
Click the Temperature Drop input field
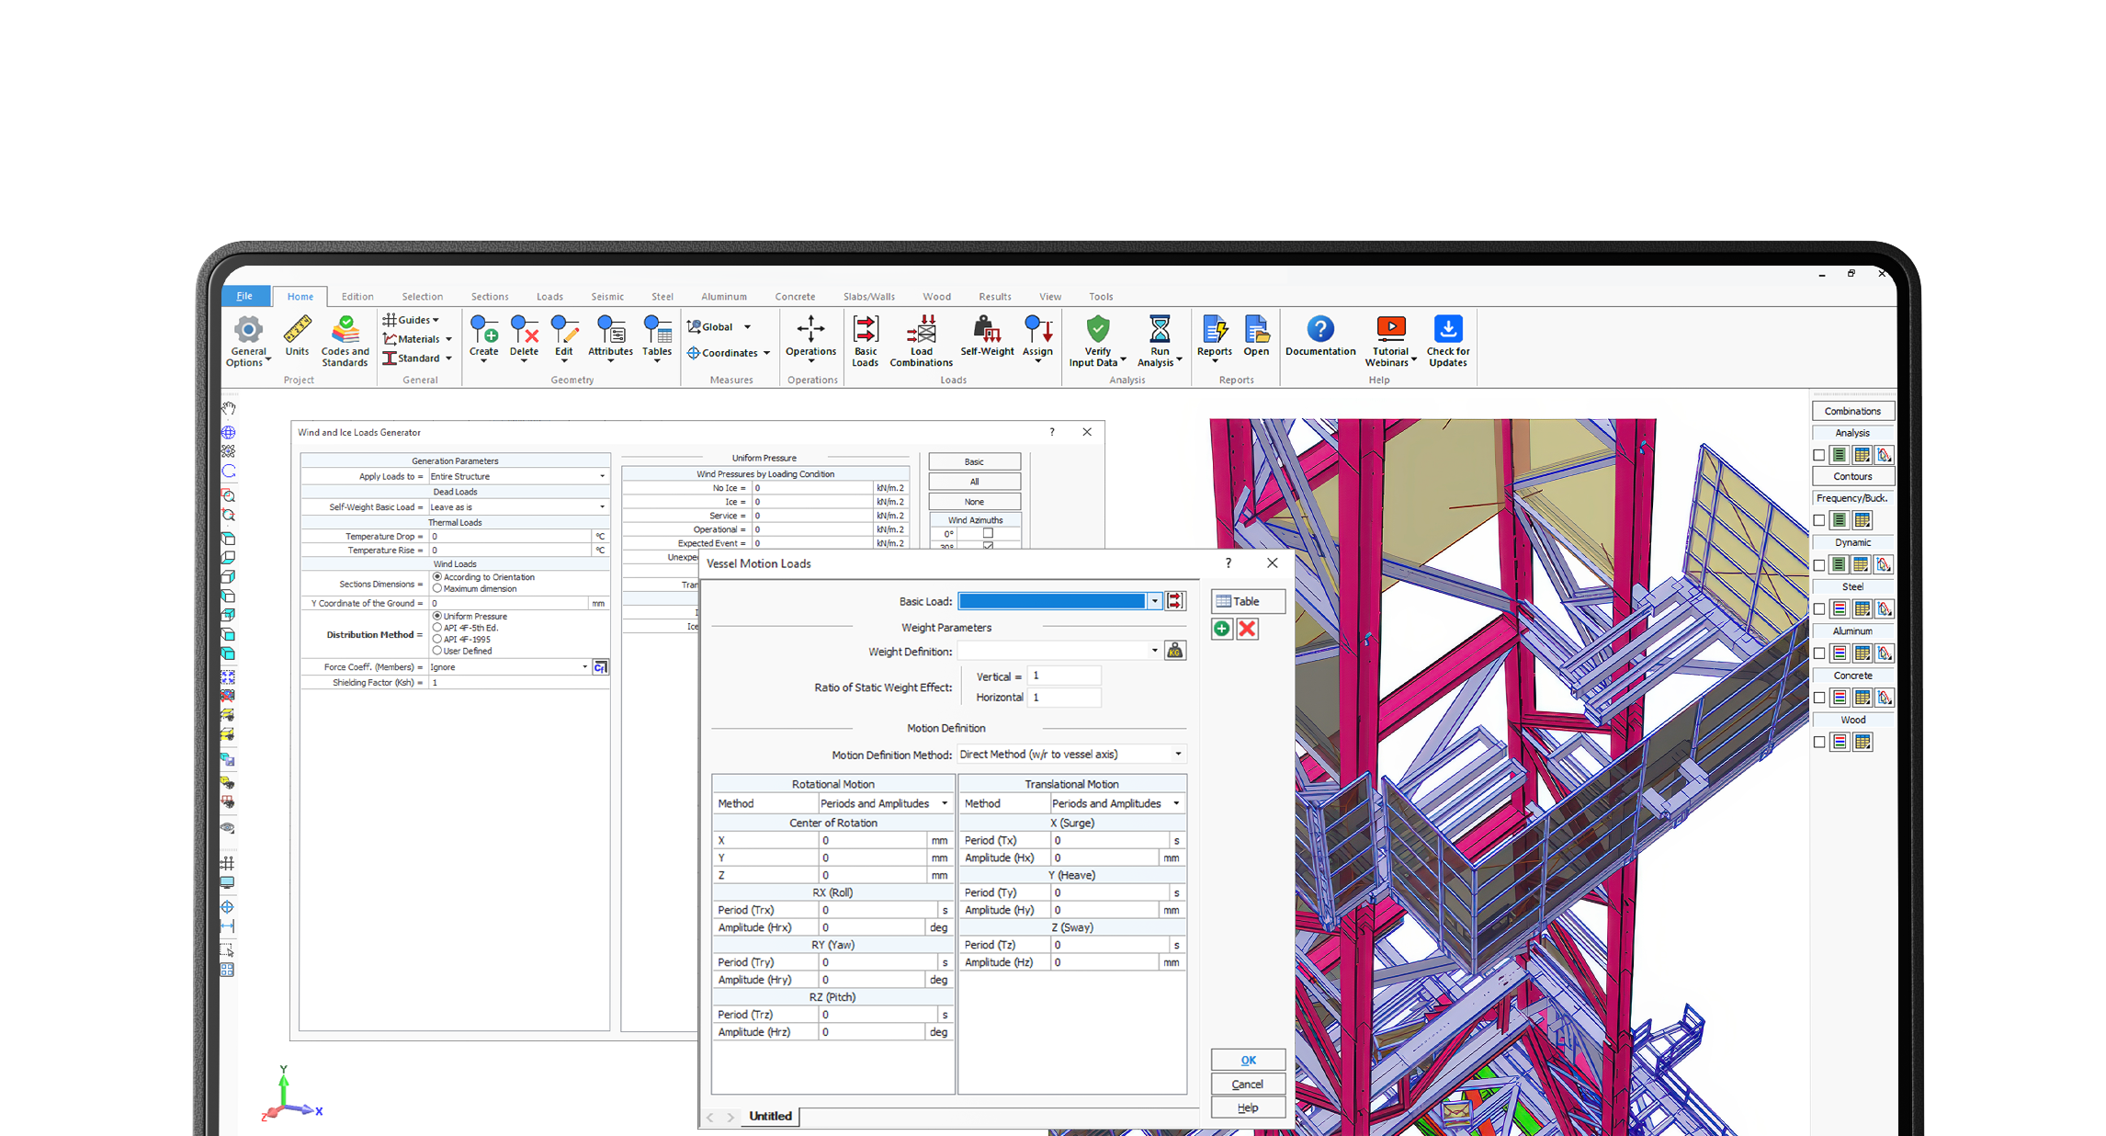pos(511,536)
